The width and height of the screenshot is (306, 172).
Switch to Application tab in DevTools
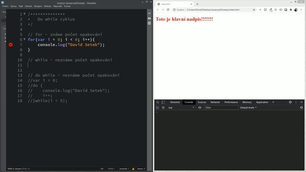[x=262, y=102]
